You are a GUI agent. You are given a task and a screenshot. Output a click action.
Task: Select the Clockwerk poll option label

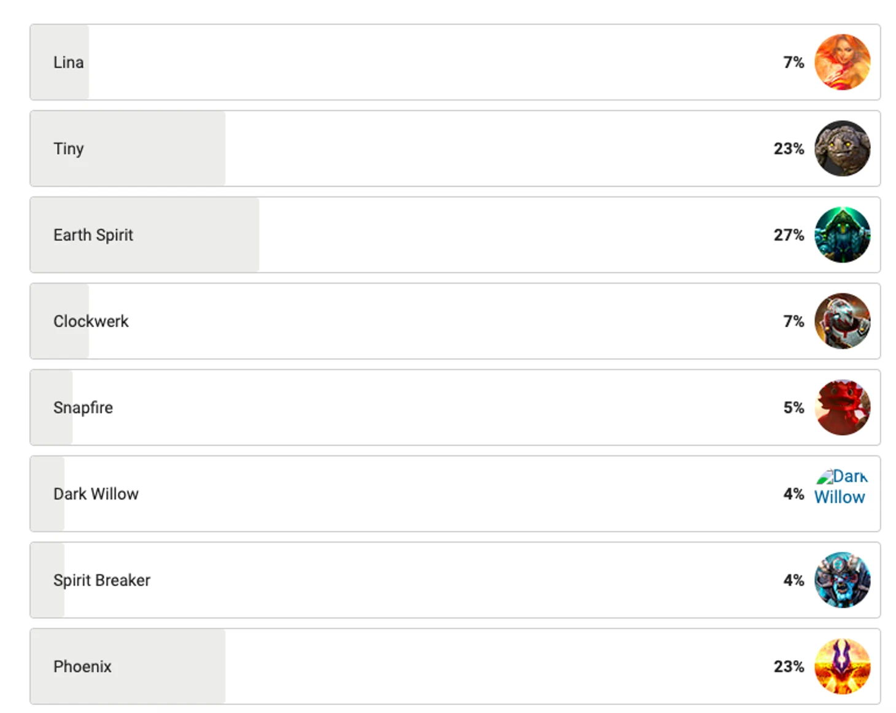[91, 322]
